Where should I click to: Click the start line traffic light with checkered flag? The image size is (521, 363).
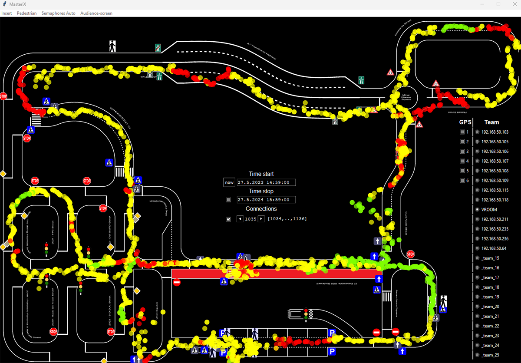coord(307,314)
